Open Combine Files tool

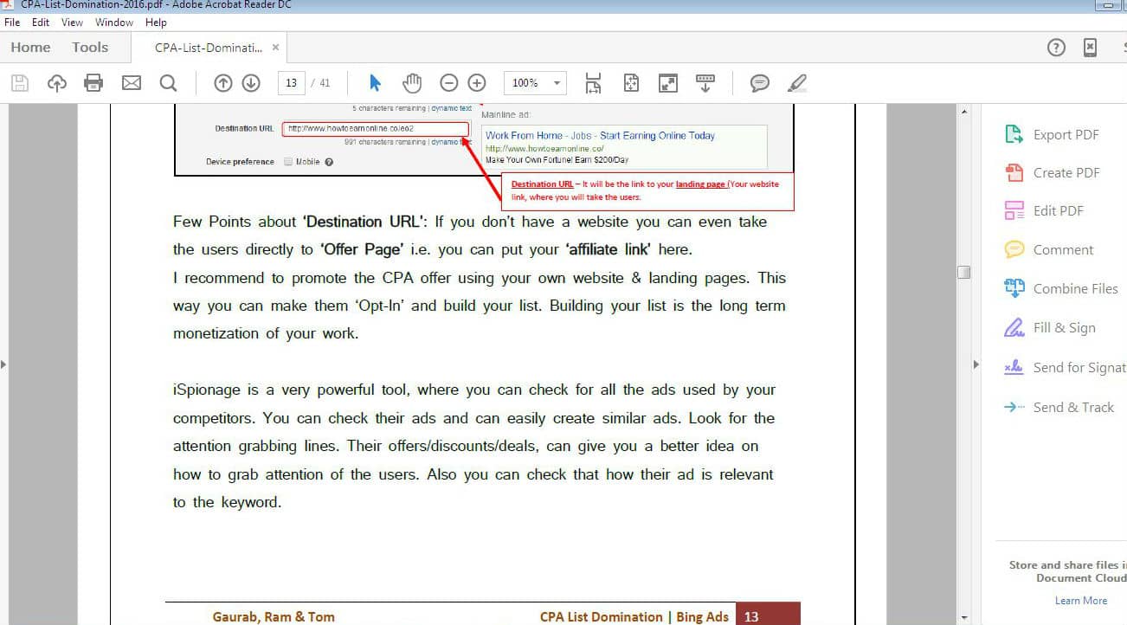pos(1061,289)
